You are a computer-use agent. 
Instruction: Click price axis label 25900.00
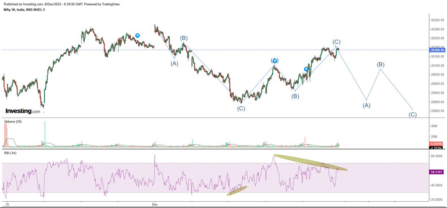pos(437,102)
